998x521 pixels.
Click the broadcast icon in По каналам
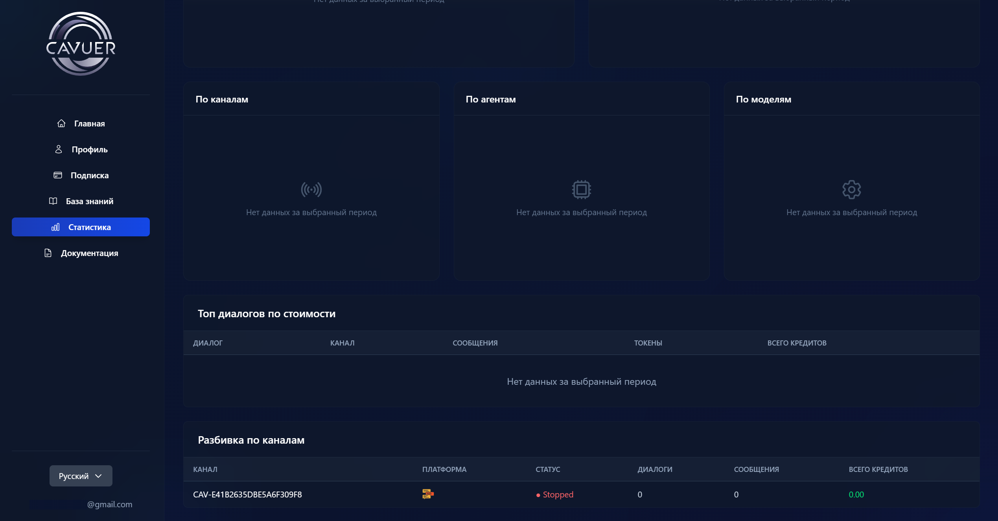(x=311, y=190)
